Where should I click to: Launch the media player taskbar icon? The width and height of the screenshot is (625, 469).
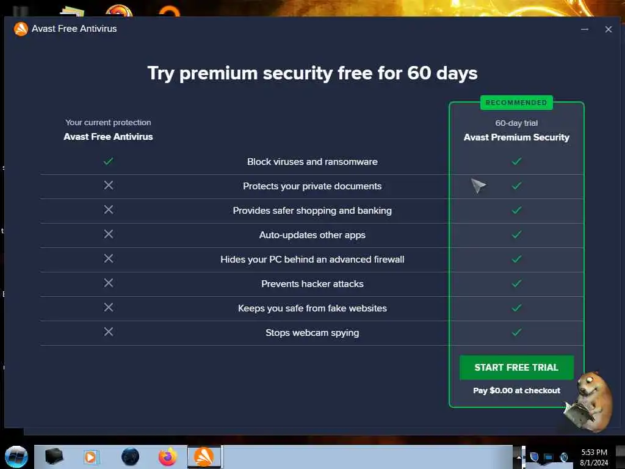(x=90, y=457)
